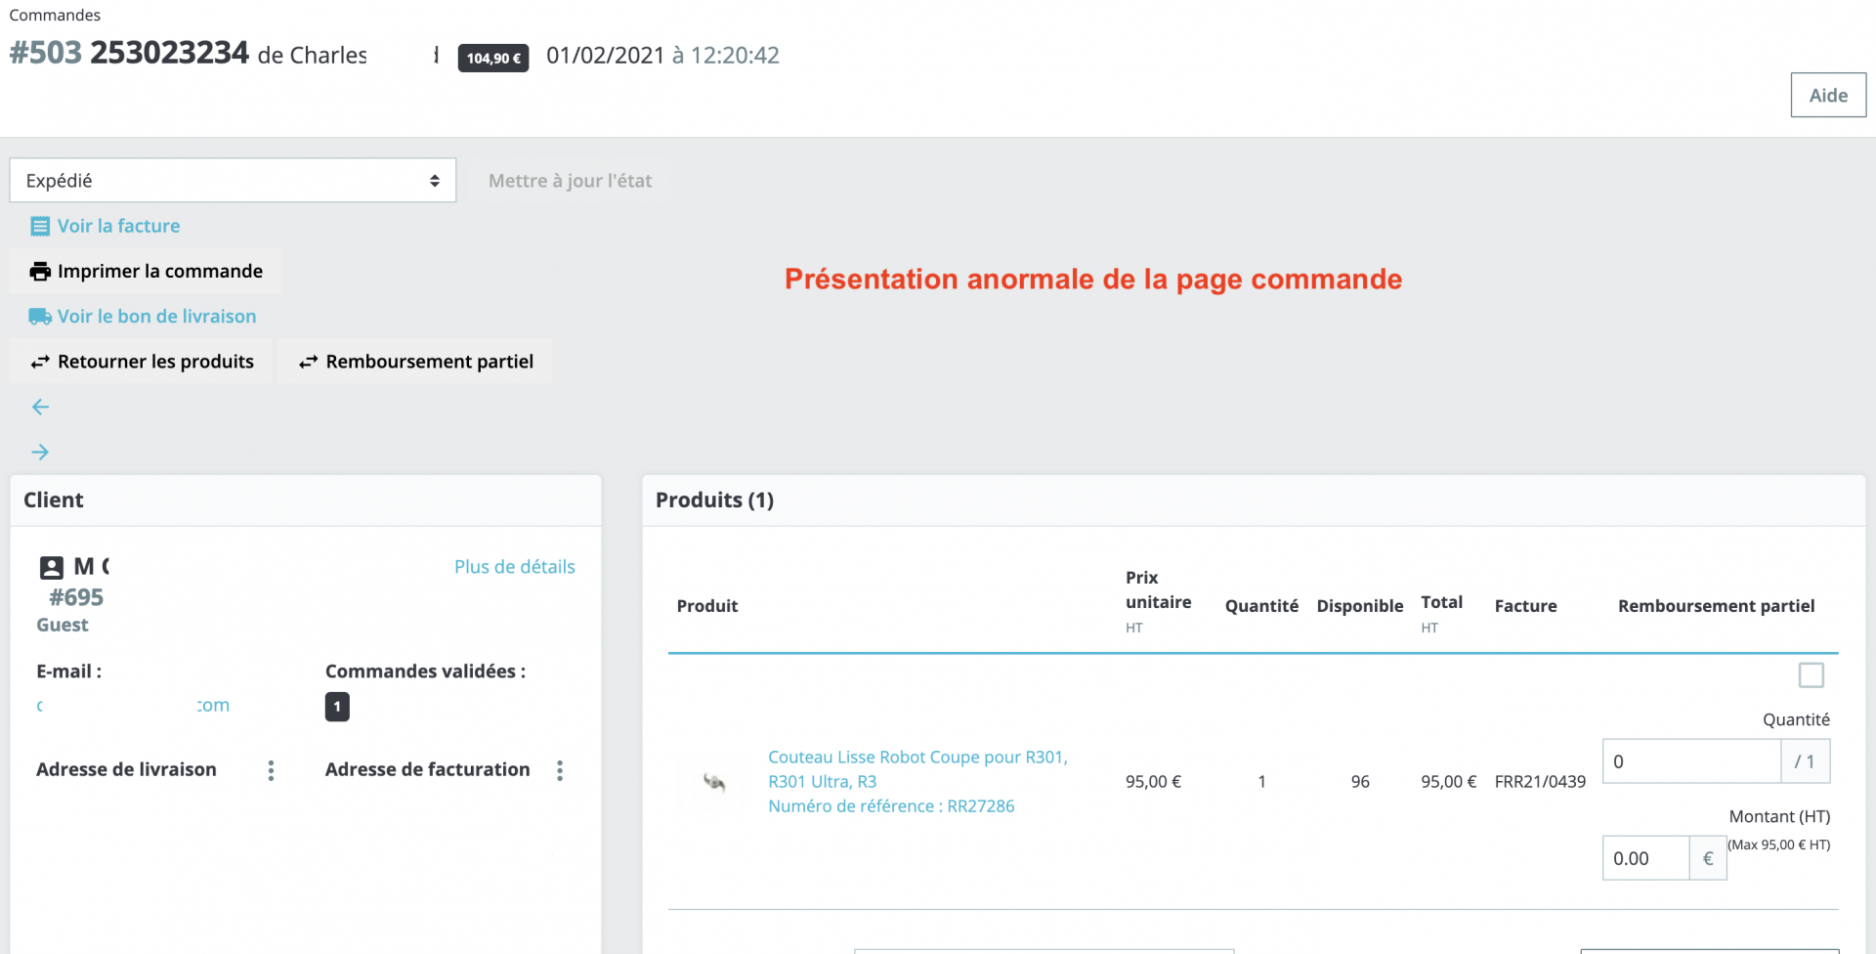Open Voir le bon de livraison link
This screenshot has width=1876, height=954.
point(156,317)
